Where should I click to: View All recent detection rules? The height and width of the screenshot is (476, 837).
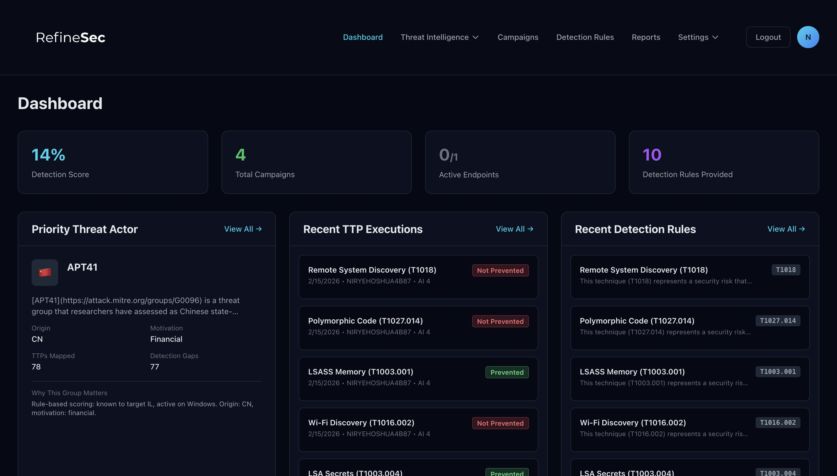pyautogui.click(x=786, y=229)
